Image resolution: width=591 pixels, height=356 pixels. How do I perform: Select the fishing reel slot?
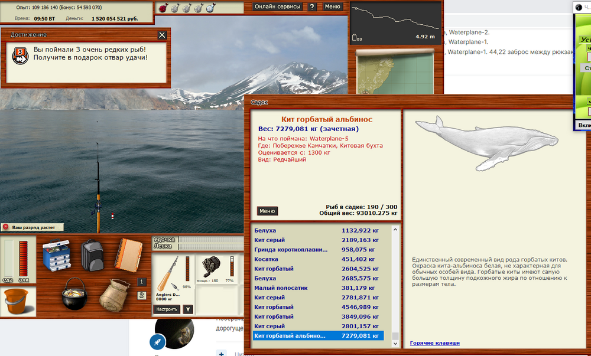(x=212, y=272)
